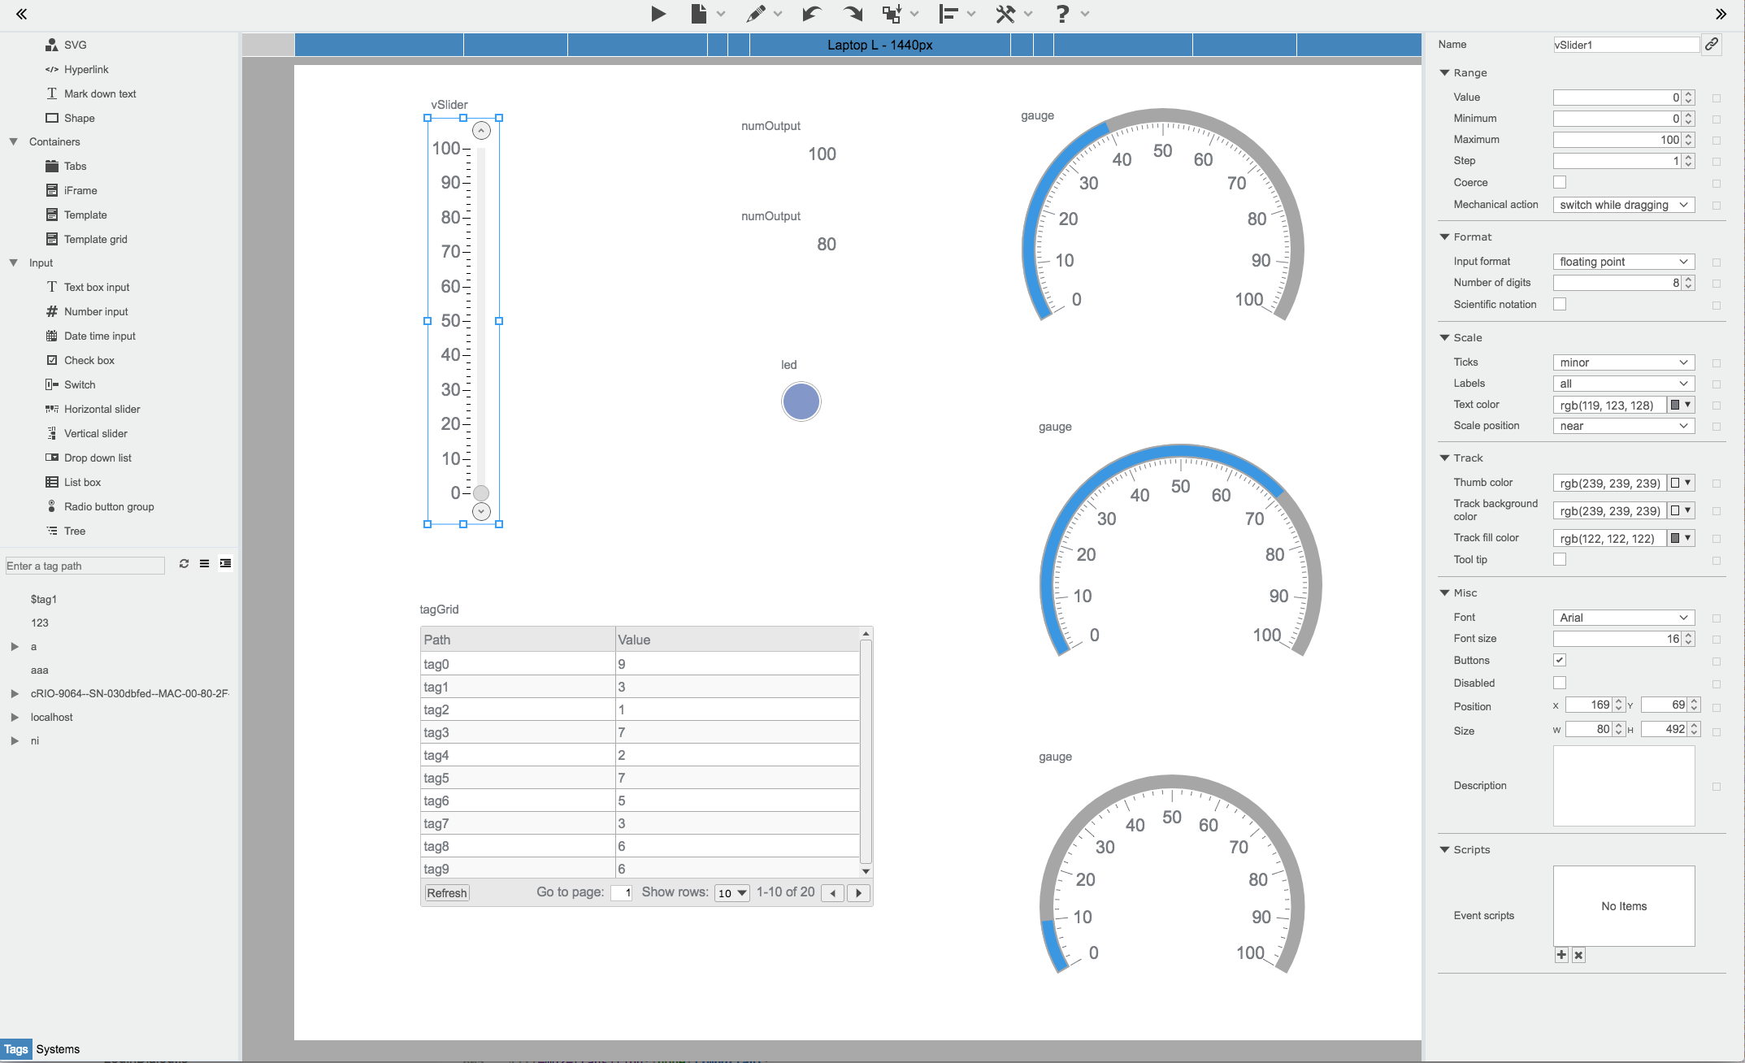The image size is (1745, 1063).
Task: Switch to the Systems tab
Action: pos(58,1049)
